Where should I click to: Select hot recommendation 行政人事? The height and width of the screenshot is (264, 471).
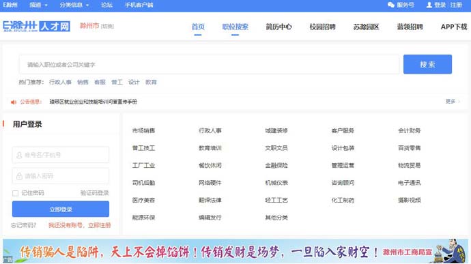pyautogui.click(x=60, y=82)
